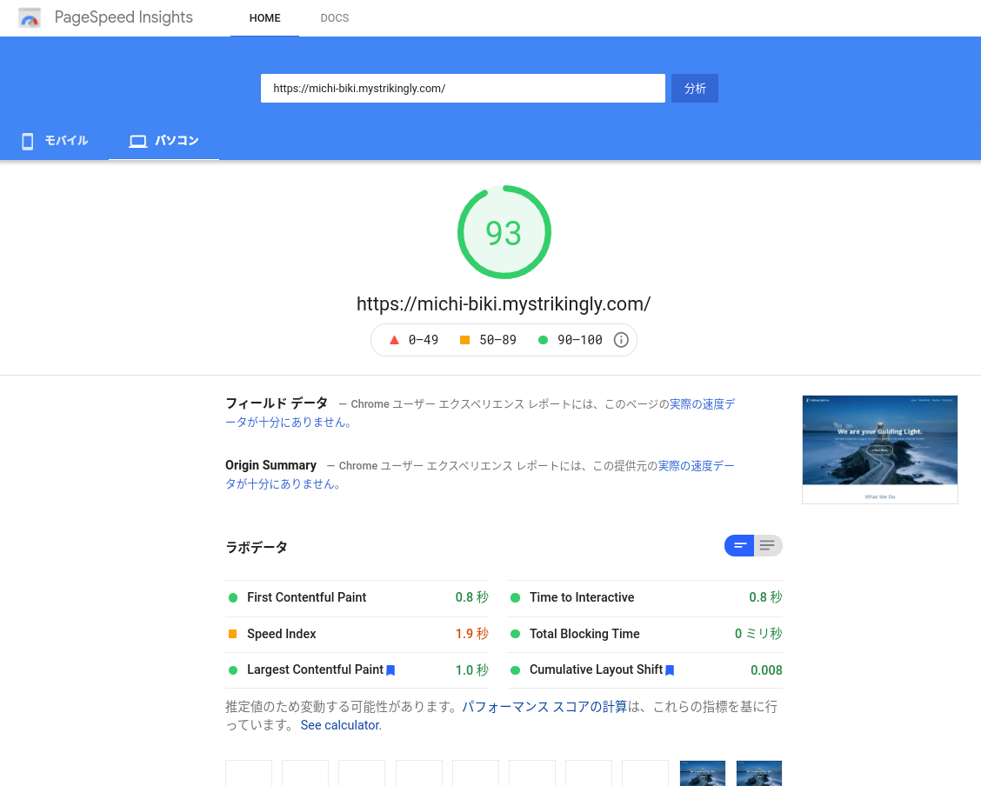Switch lab data to expanded view toggle
The image size is (981, 786).
pos(768,545)
